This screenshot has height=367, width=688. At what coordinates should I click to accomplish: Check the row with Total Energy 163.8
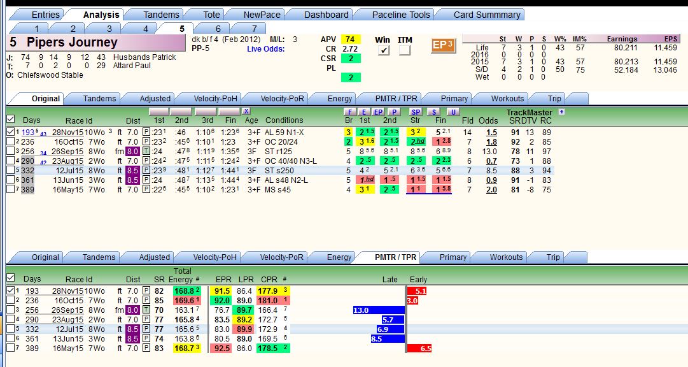click(x=11, y=338)
